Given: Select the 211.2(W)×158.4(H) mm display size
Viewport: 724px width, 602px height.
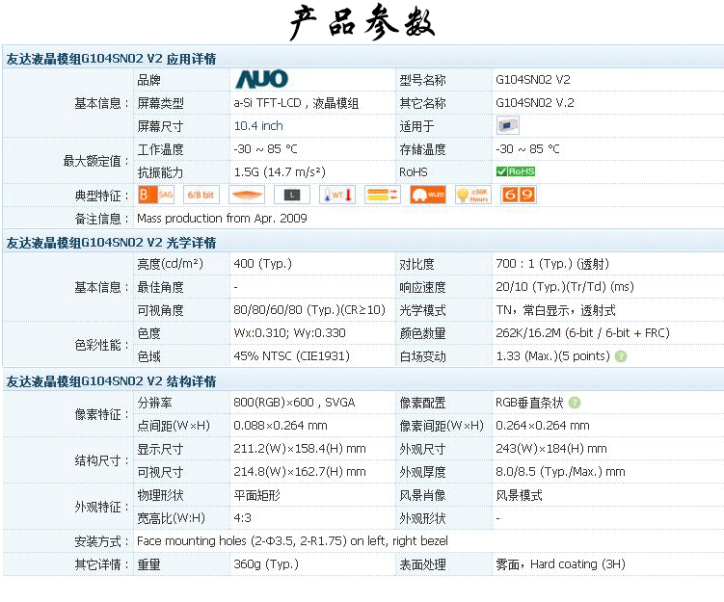Looking at the screenshot, I should tap(300, 449).
